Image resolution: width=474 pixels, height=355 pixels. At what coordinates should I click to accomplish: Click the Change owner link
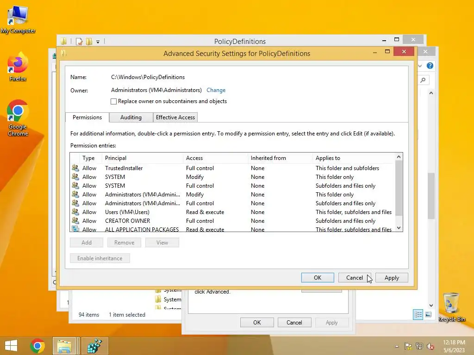tap(216, 90)
